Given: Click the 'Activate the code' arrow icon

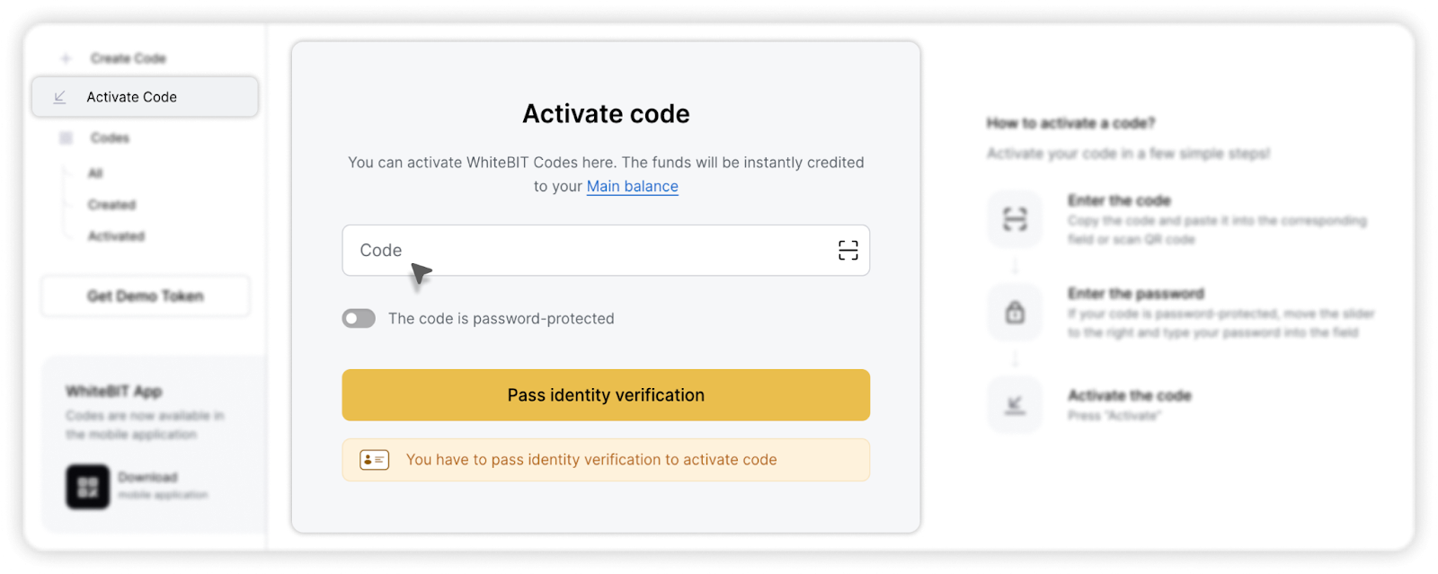Looking at the screenshot, I should click(x=1015, y=405).
